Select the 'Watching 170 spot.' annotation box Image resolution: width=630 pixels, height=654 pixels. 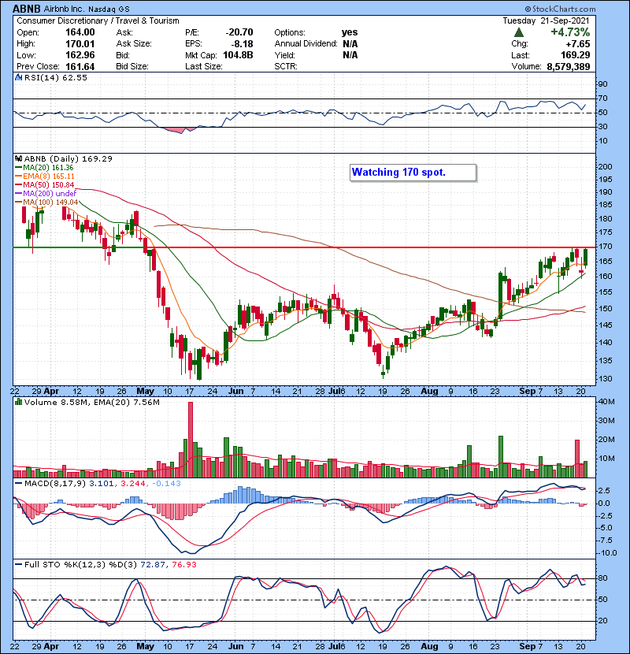point(413,173)
